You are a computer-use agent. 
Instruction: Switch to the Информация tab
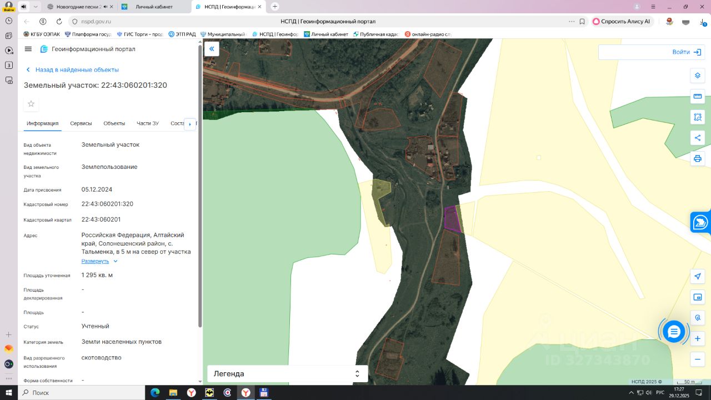coord(43,123)
